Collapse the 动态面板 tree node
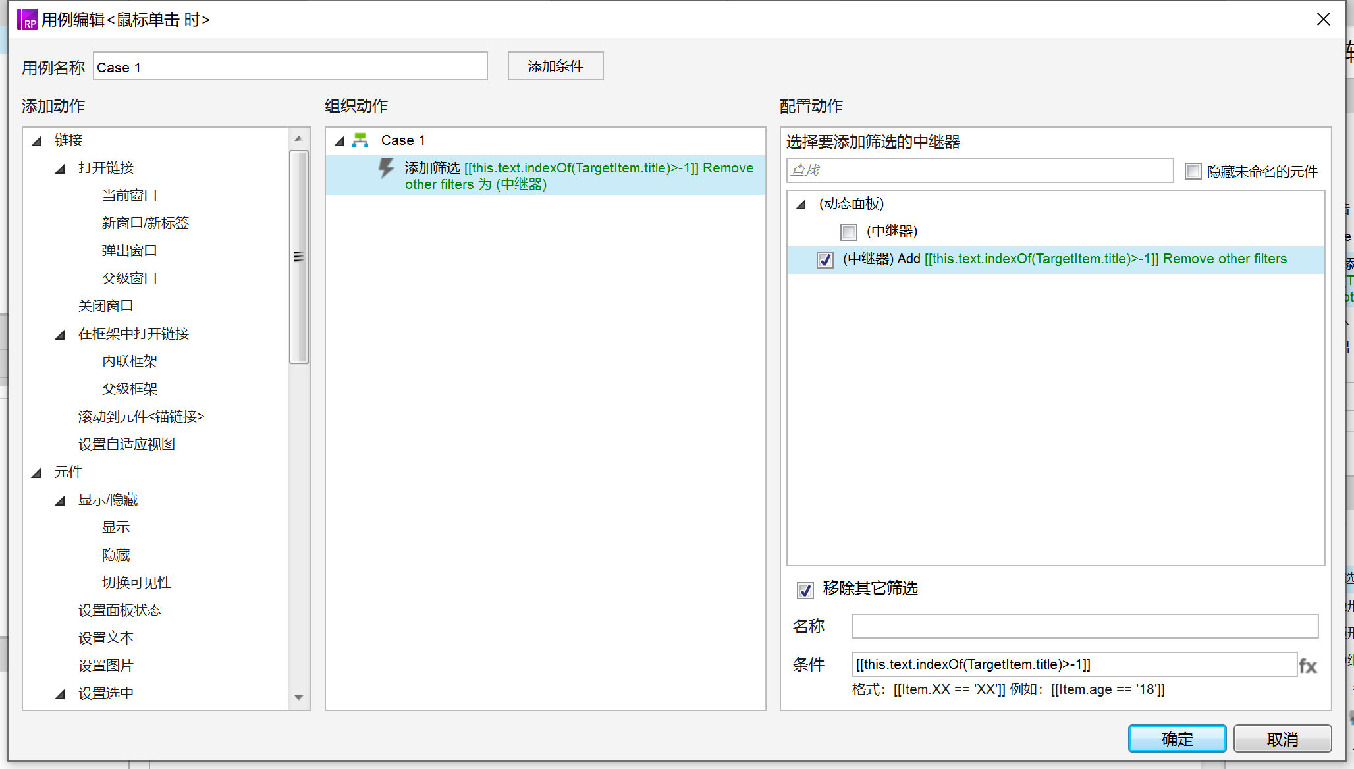The height and width of the screenshot is (769, 1354). tap(801, 205)
